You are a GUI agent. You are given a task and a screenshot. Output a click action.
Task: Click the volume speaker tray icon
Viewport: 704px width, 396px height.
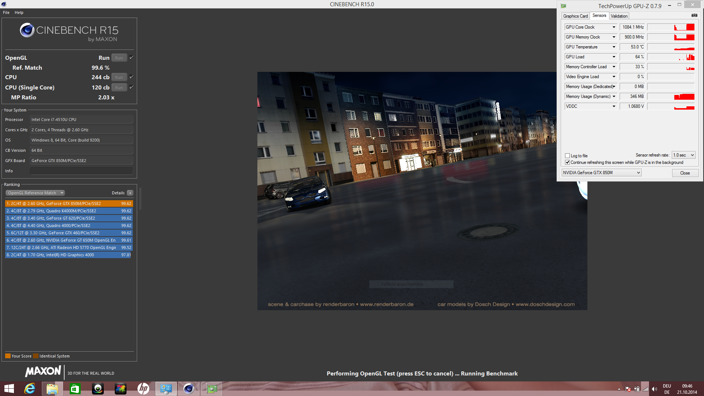click(x=654, y=389)
